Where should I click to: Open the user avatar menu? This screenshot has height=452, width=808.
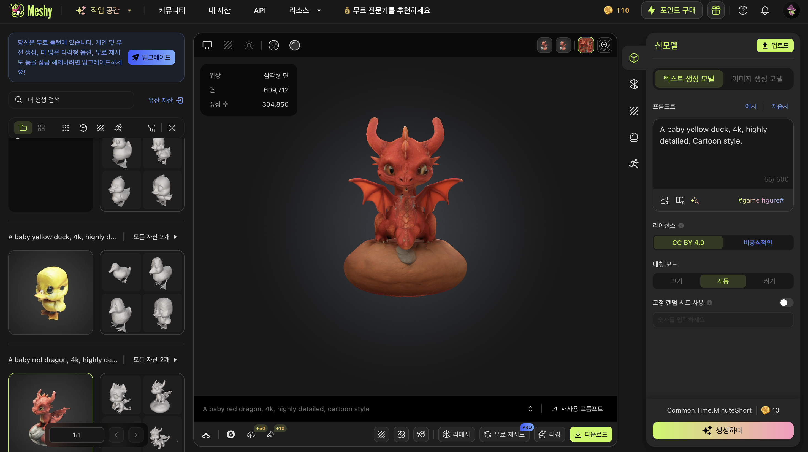point(791,10)
